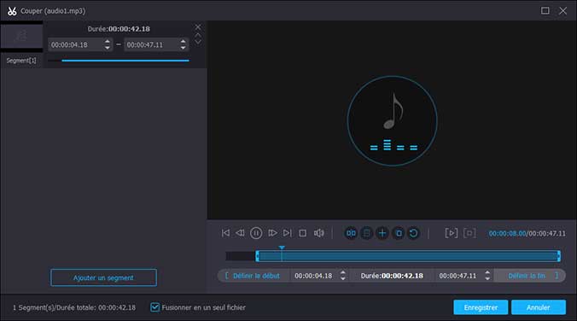The height and width of the screenshot is (321, 577).
Task: Click the round split icon with two rectangles
Action: point(351,233)
